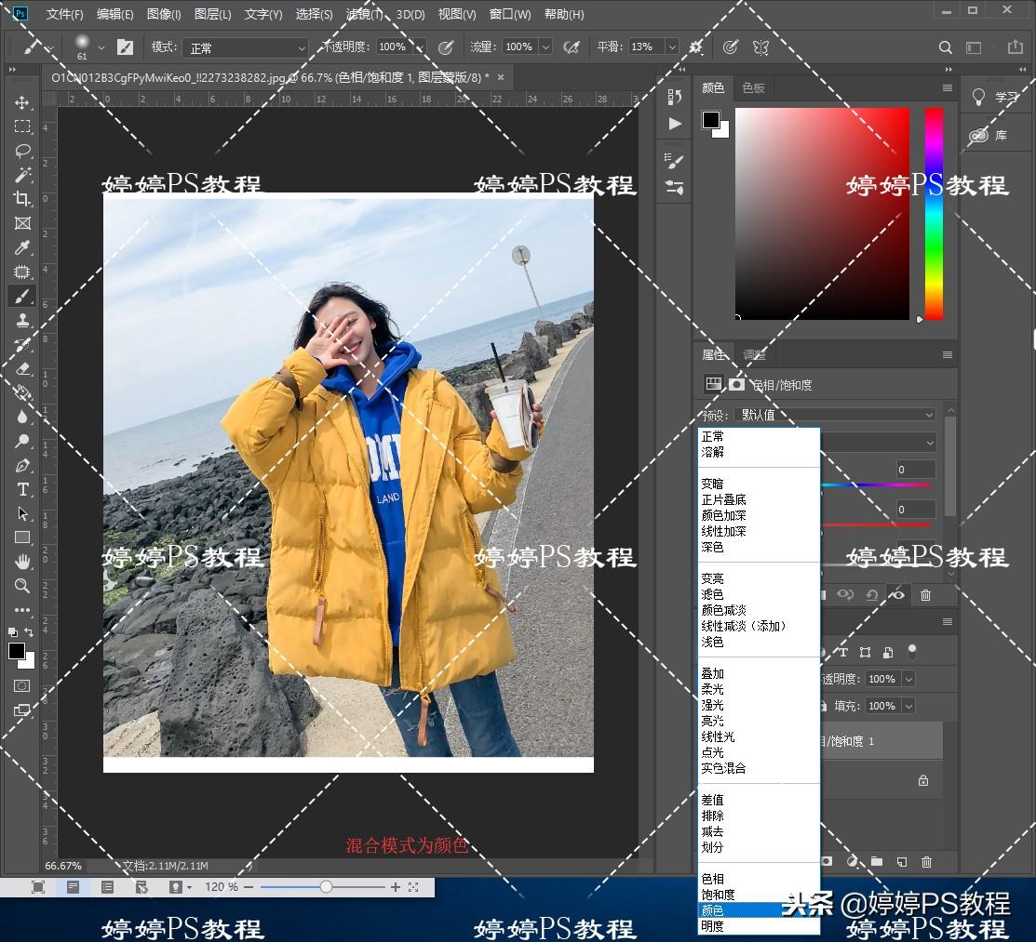Select the Rectangular Marquee tool
This screenshot has height=942, width=1036.
pyautogui.click(x=21, y=126)
